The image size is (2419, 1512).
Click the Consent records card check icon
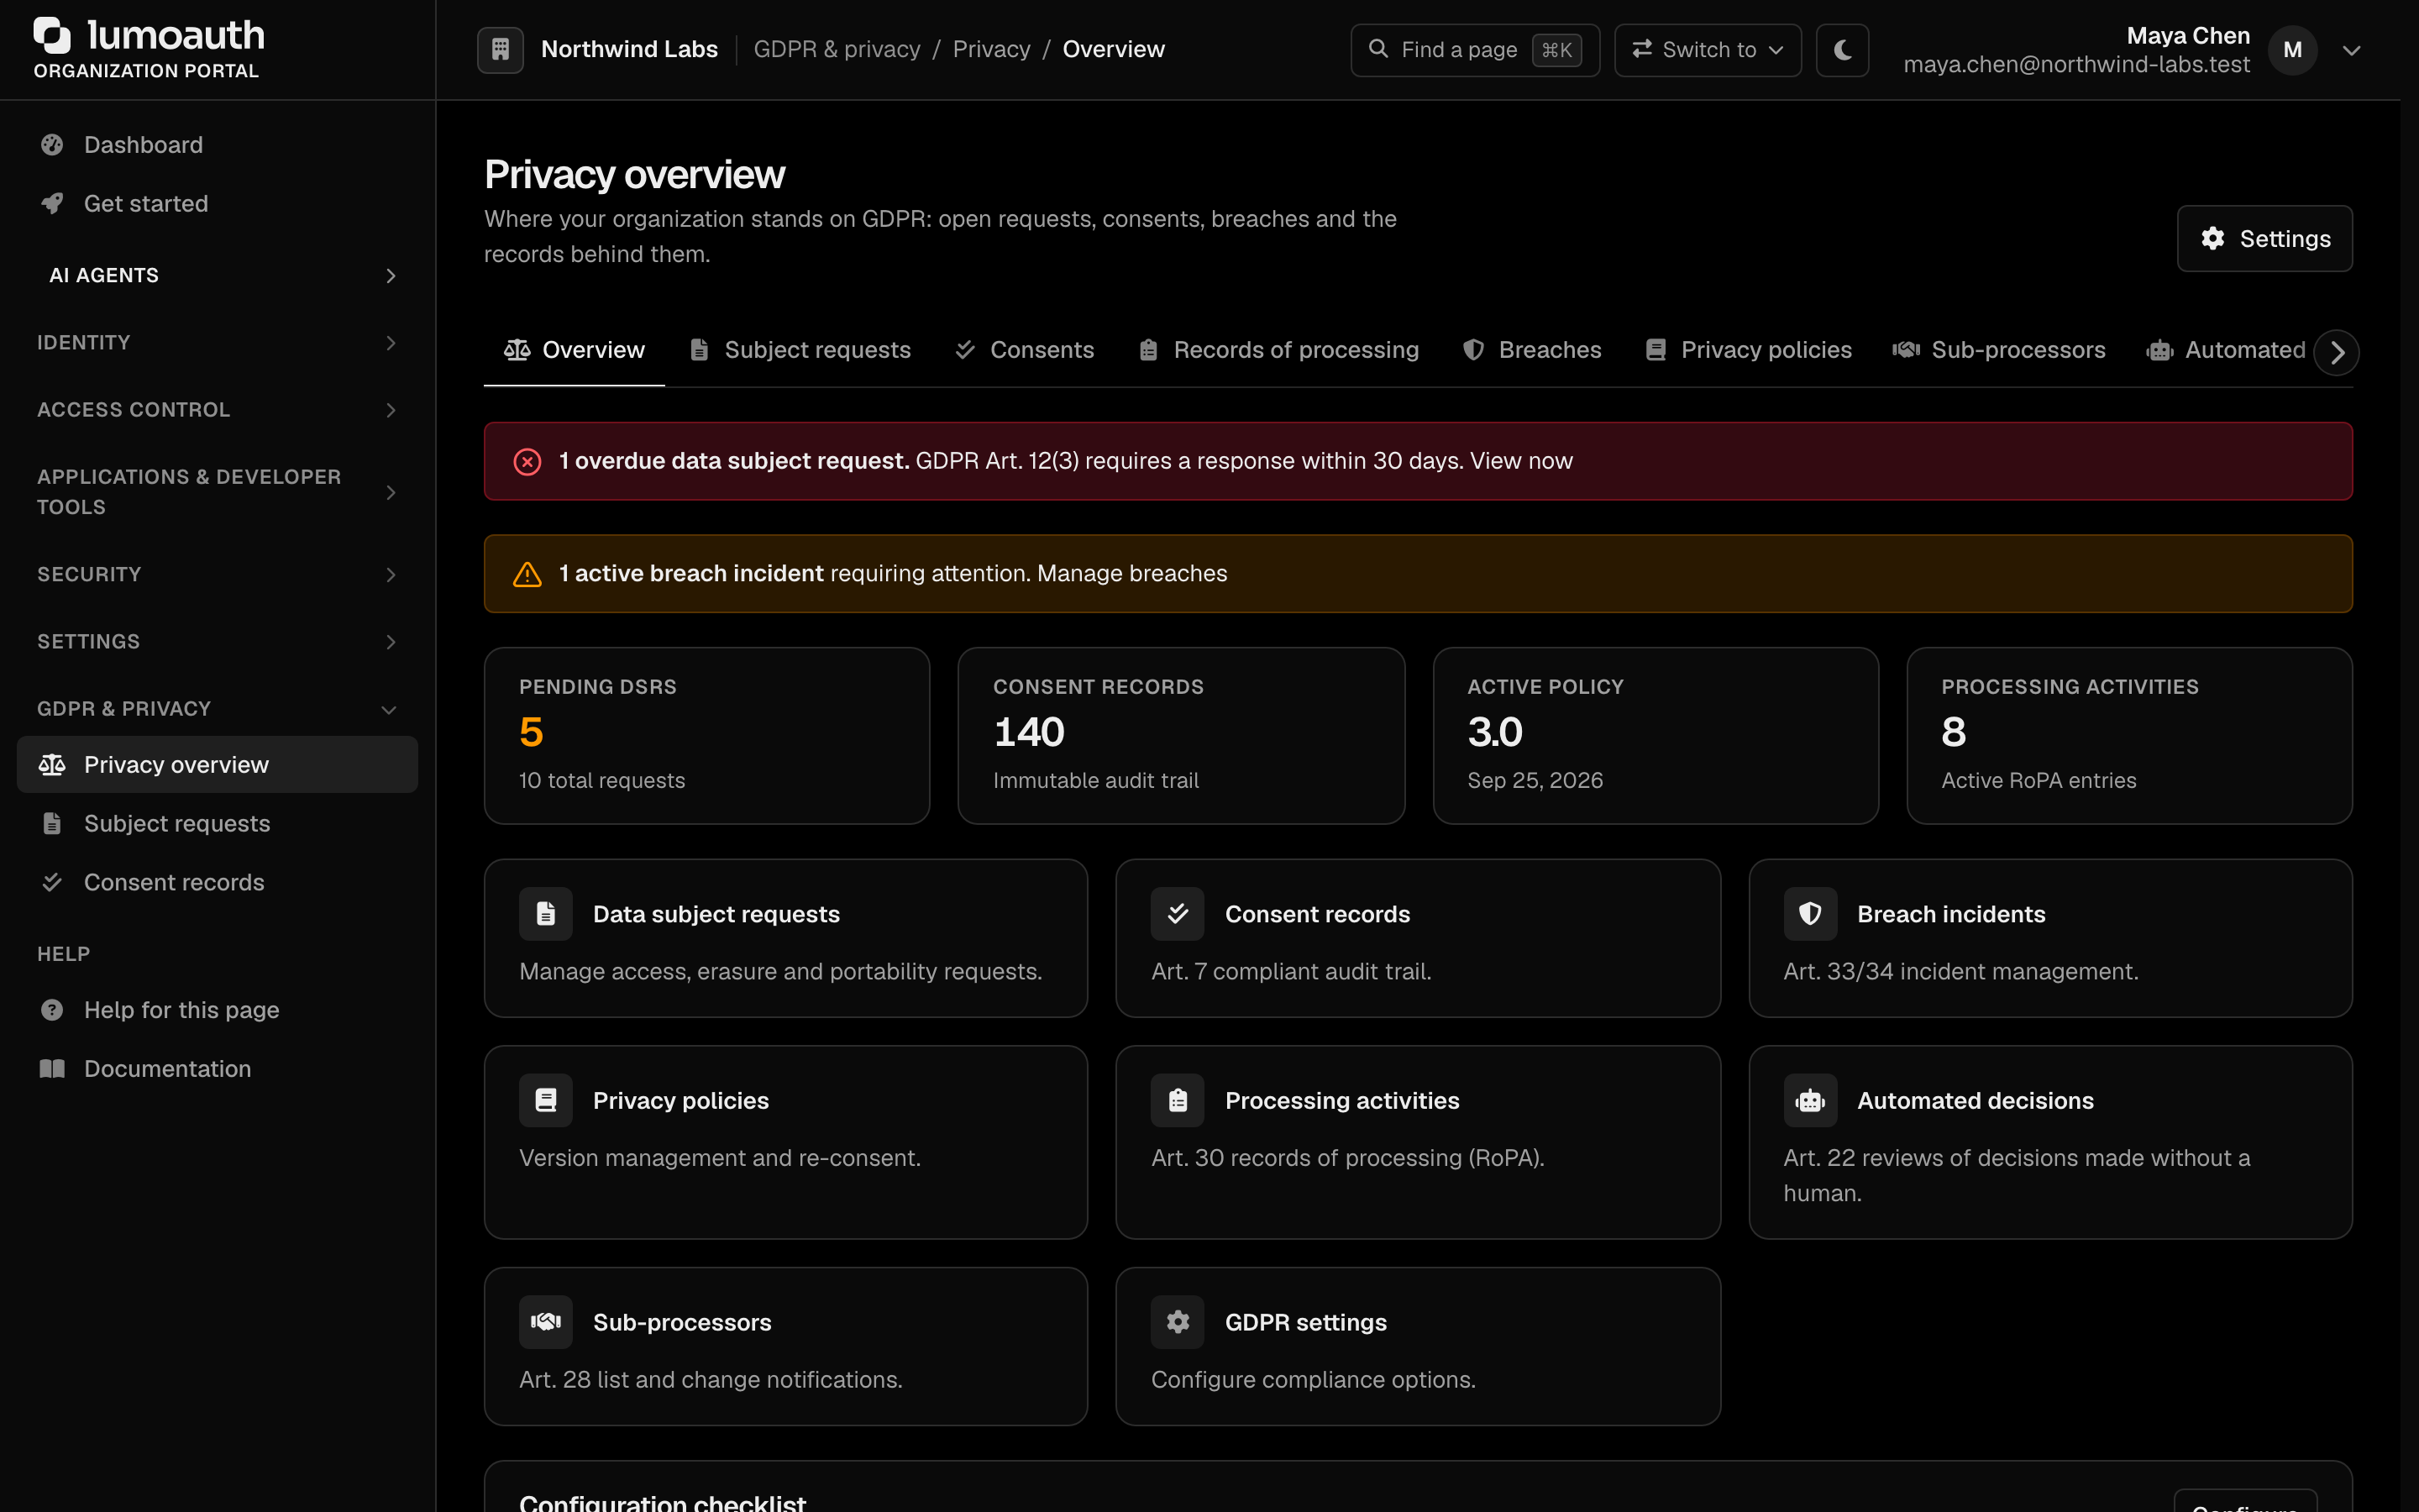click(x=1178, y=914)
